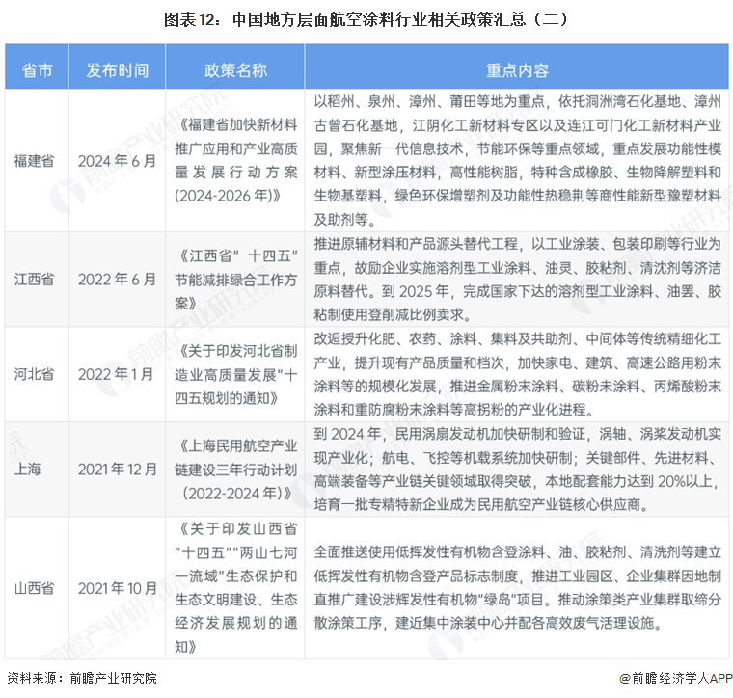Screen dimensions: 733x698
Task: Click the 福建省加快新材料推广应用 policy name
Action: click(235, 160)
